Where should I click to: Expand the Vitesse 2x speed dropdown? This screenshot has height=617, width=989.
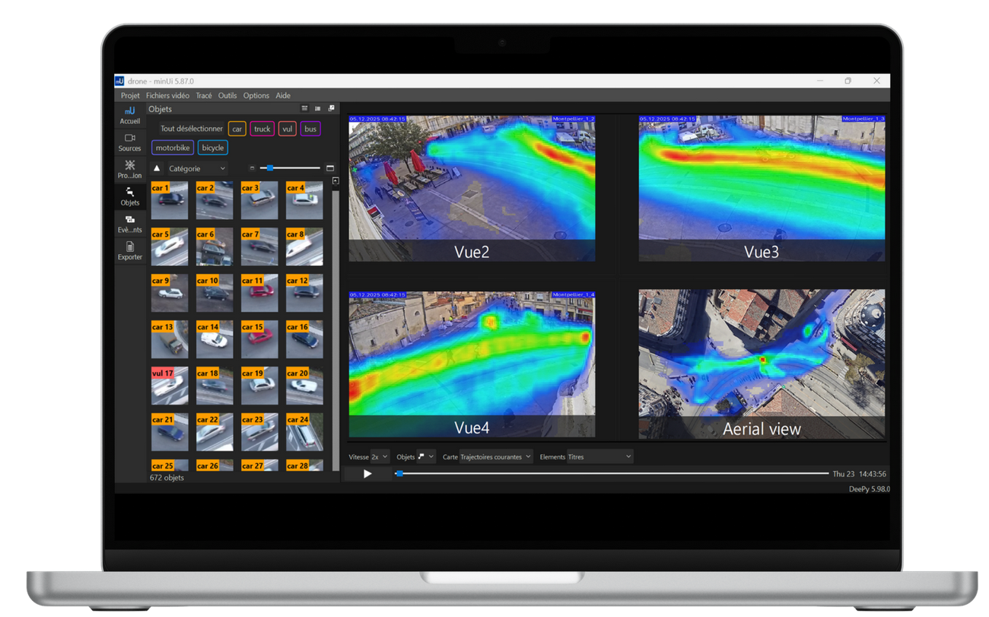(x=379, y=457)
